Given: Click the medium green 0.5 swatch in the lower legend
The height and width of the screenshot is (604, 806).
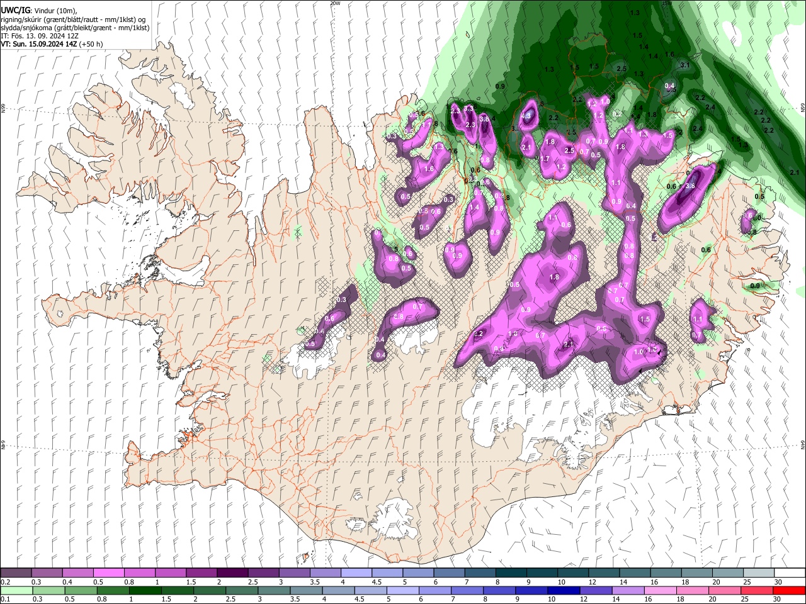Looking at the screenshot, I should [81, 590].
